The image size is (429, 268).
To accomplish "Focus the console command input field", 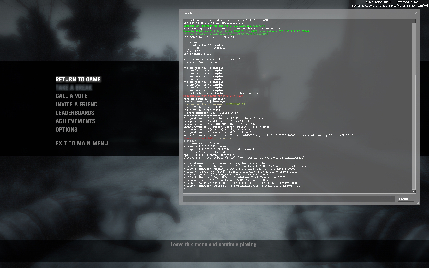I will pyautogui.click(x=289, y=199).
